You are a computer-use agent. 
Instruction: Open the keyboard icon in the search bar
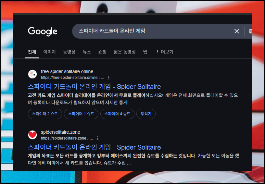[251, 31]
